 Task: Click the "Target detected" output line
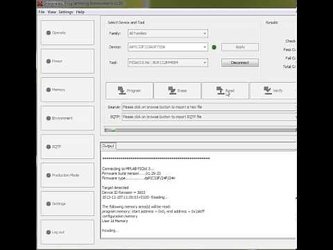coord(115,187)
